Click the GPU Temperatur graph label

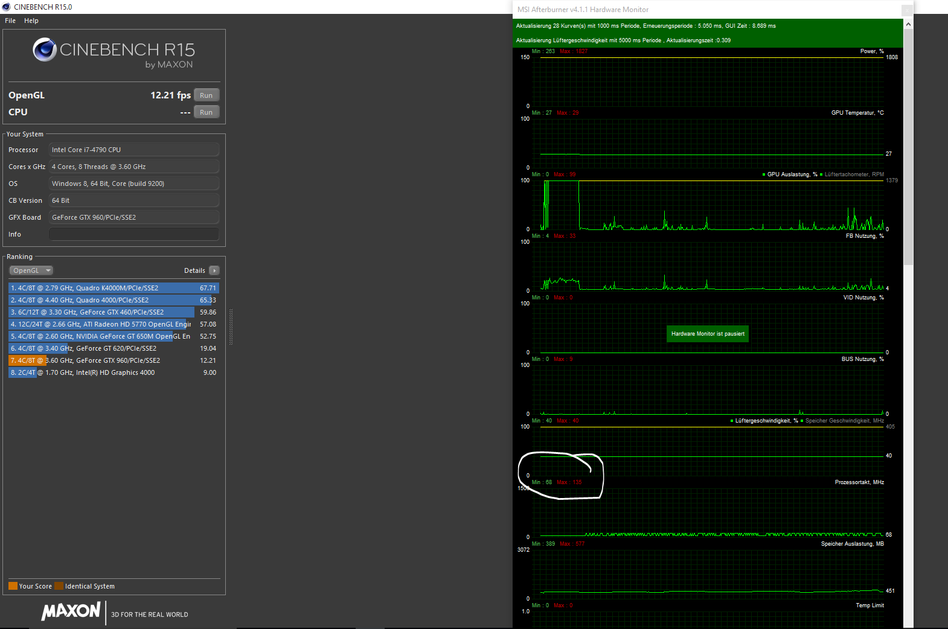point(857,113)
